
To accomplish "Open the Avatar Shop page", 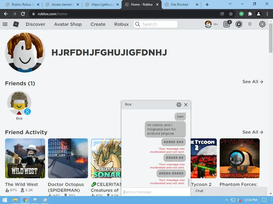I will [x=68, y=24].
